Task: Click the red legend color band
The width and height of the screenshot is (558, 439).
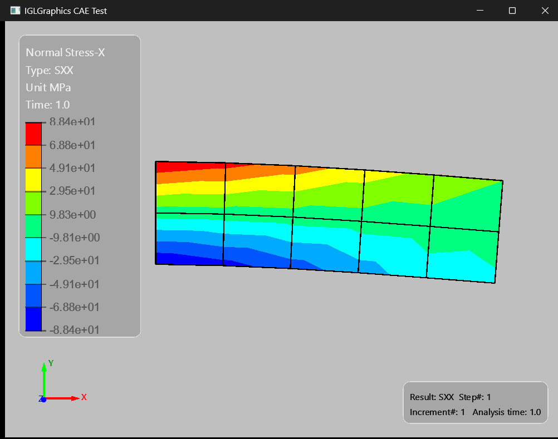Action: pyautogui.click(x=33, y=134)
